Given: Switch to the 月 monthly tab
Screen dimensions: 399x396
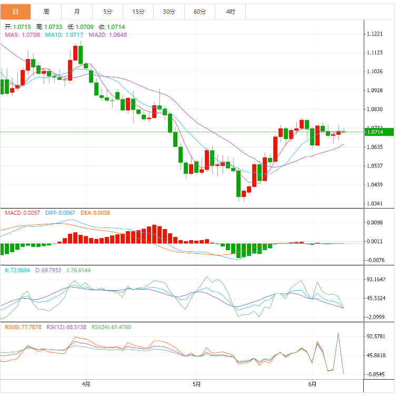Looking at the screenshot, I should click(x=77, y=12).
